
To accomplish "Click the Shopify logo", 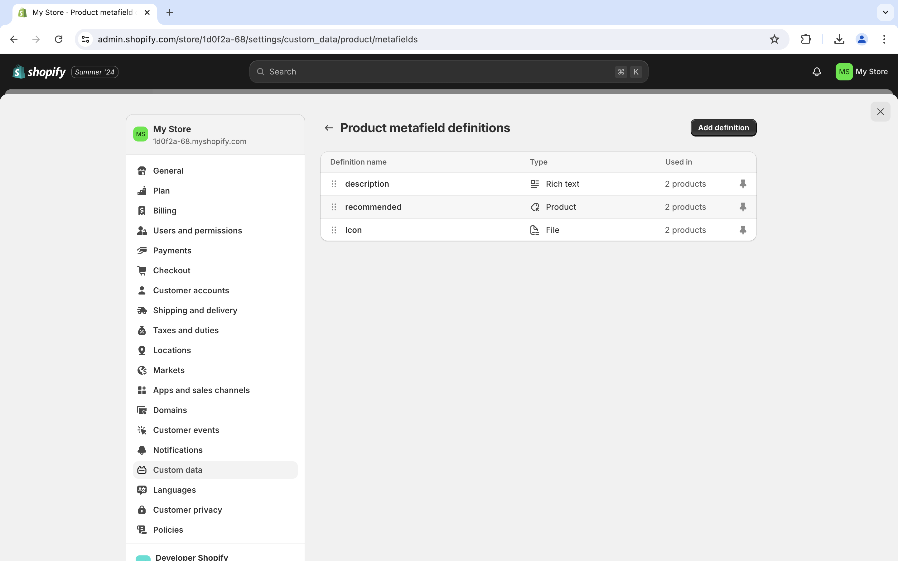I will tap(39, 72).
